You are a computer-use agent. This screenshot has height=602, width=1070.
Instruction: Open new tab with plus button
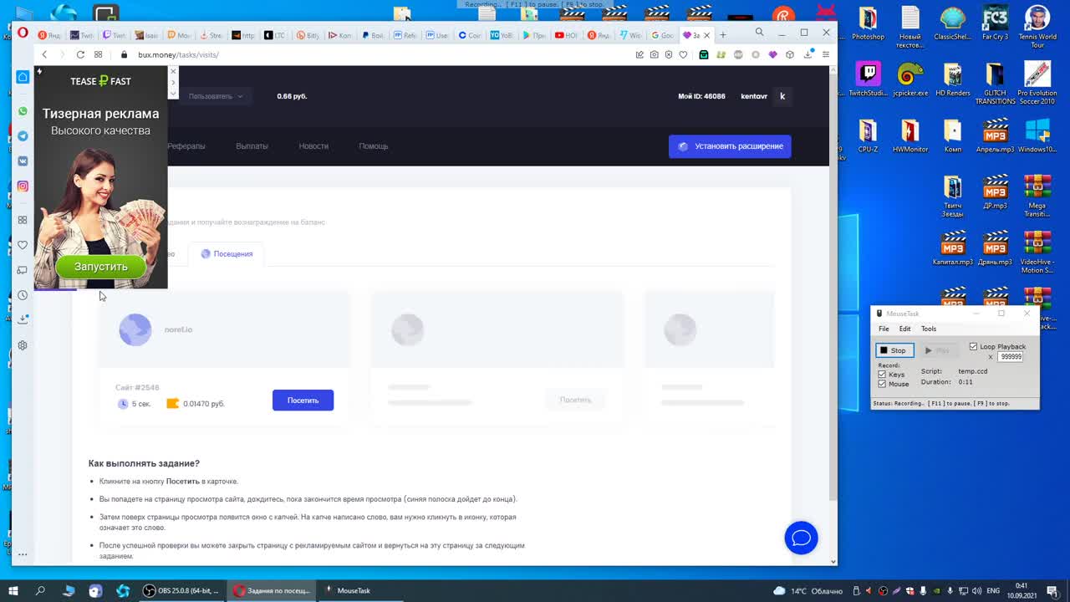(723, 34)
